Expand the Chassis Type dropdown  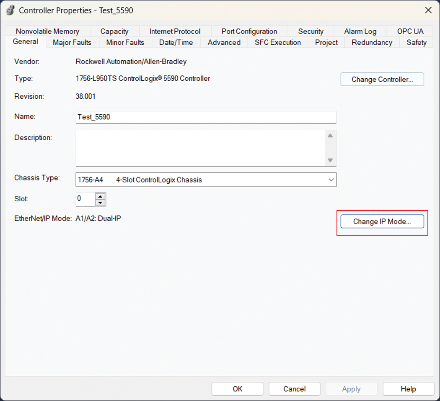point(331,180)
